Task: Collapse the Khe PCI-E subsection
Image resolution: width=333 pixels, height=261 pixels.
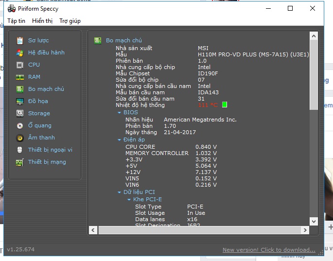Action: coord(129,200)
